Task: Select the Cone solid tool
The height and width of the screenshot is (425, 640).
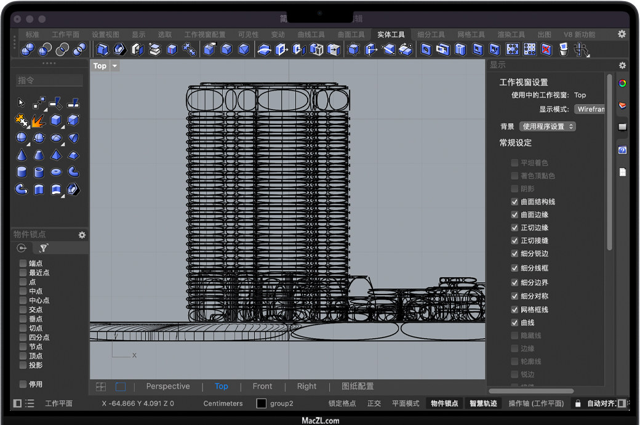Action: pos(22,155)
